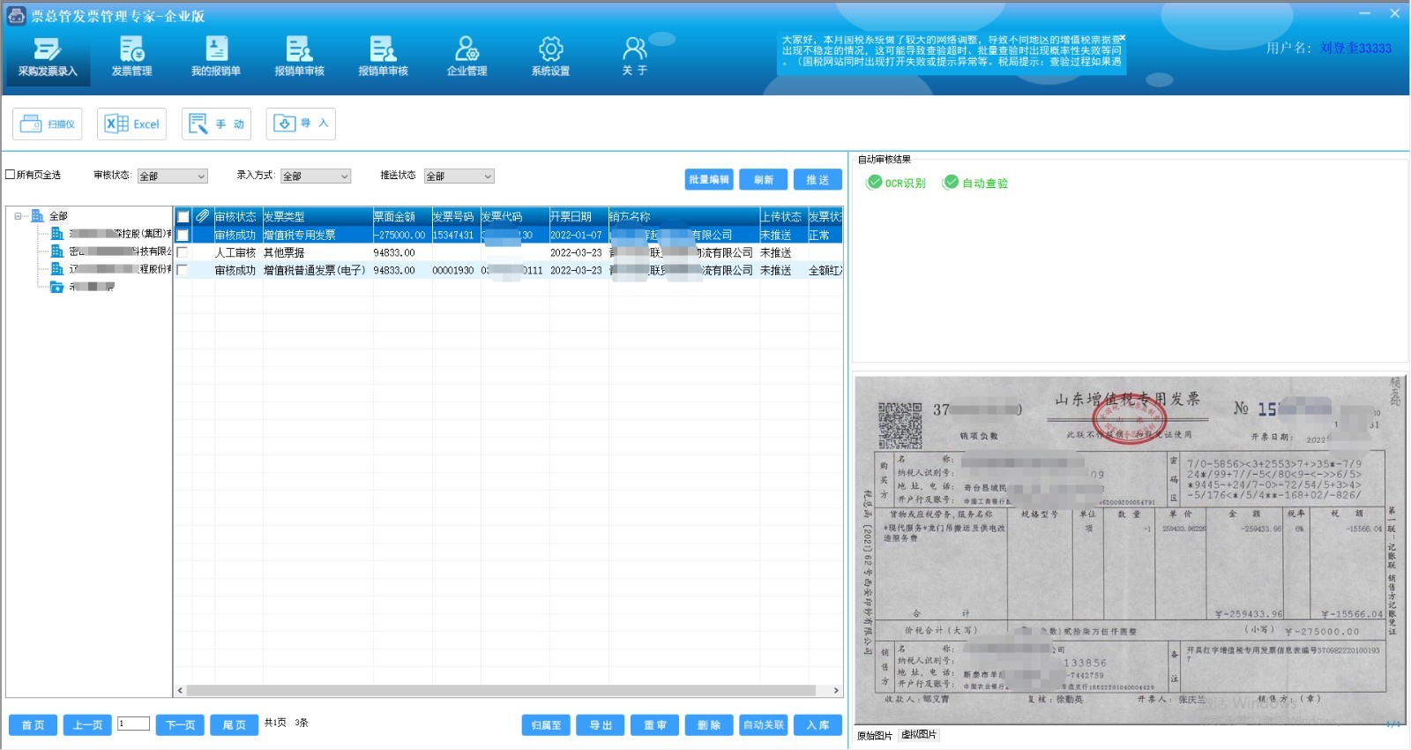This screenshot has width=1411, height=750.
Task: Tick the 所有页全选 checkbox
Action: pyautogui.click(x=11, y=175)
